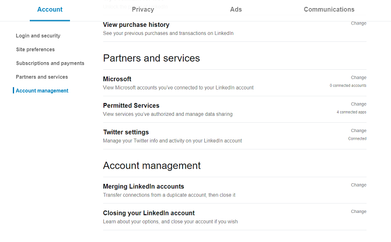The image size is (391, 242).
Task: Click Change for Twitter settings
Action: (x=358, y=131)
